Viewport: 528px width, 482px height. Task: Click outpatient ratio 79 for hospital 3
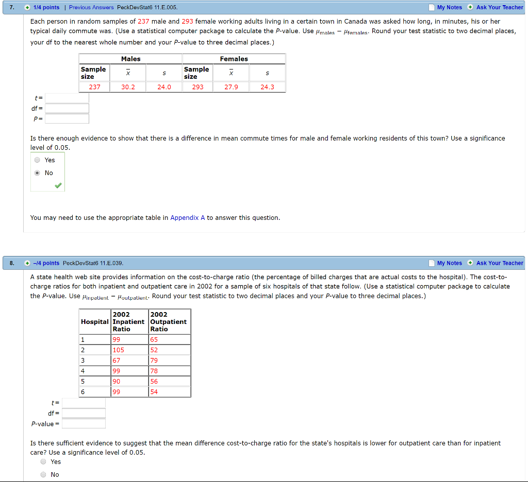(x=154, y=360)
